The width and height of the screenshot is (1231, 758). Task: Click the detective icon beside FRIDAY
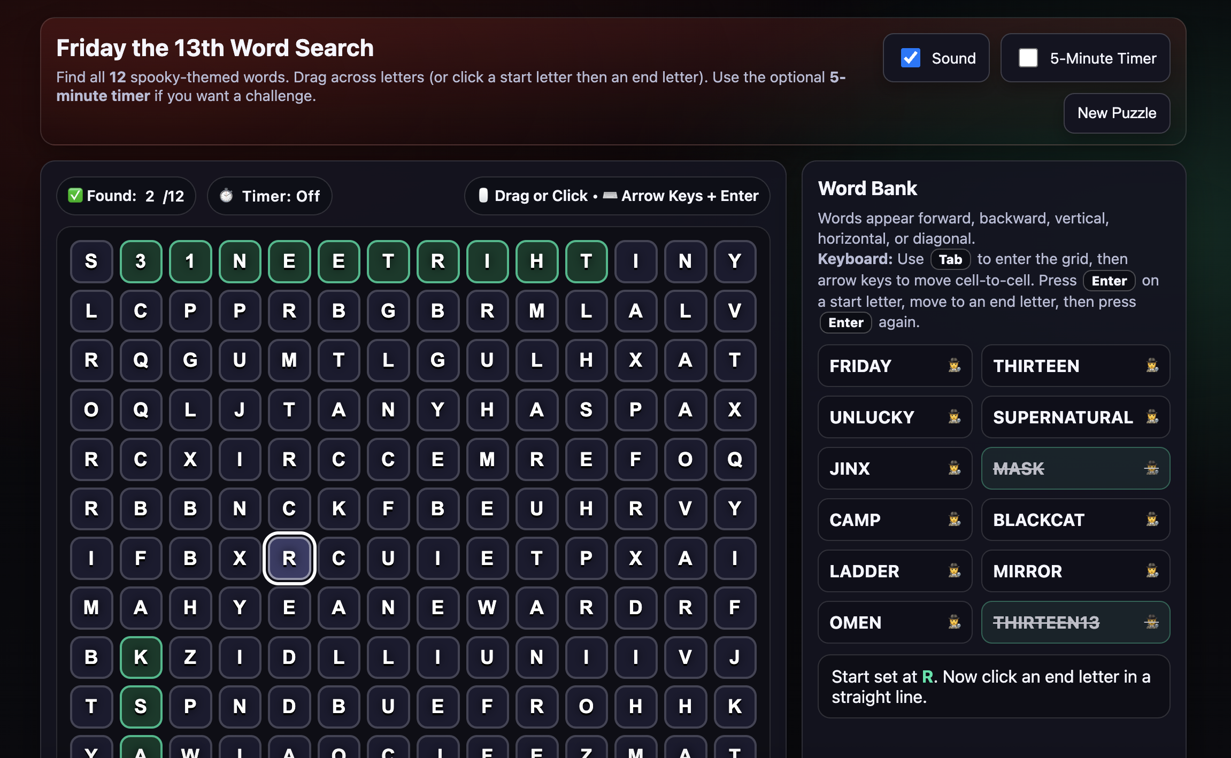955,366
